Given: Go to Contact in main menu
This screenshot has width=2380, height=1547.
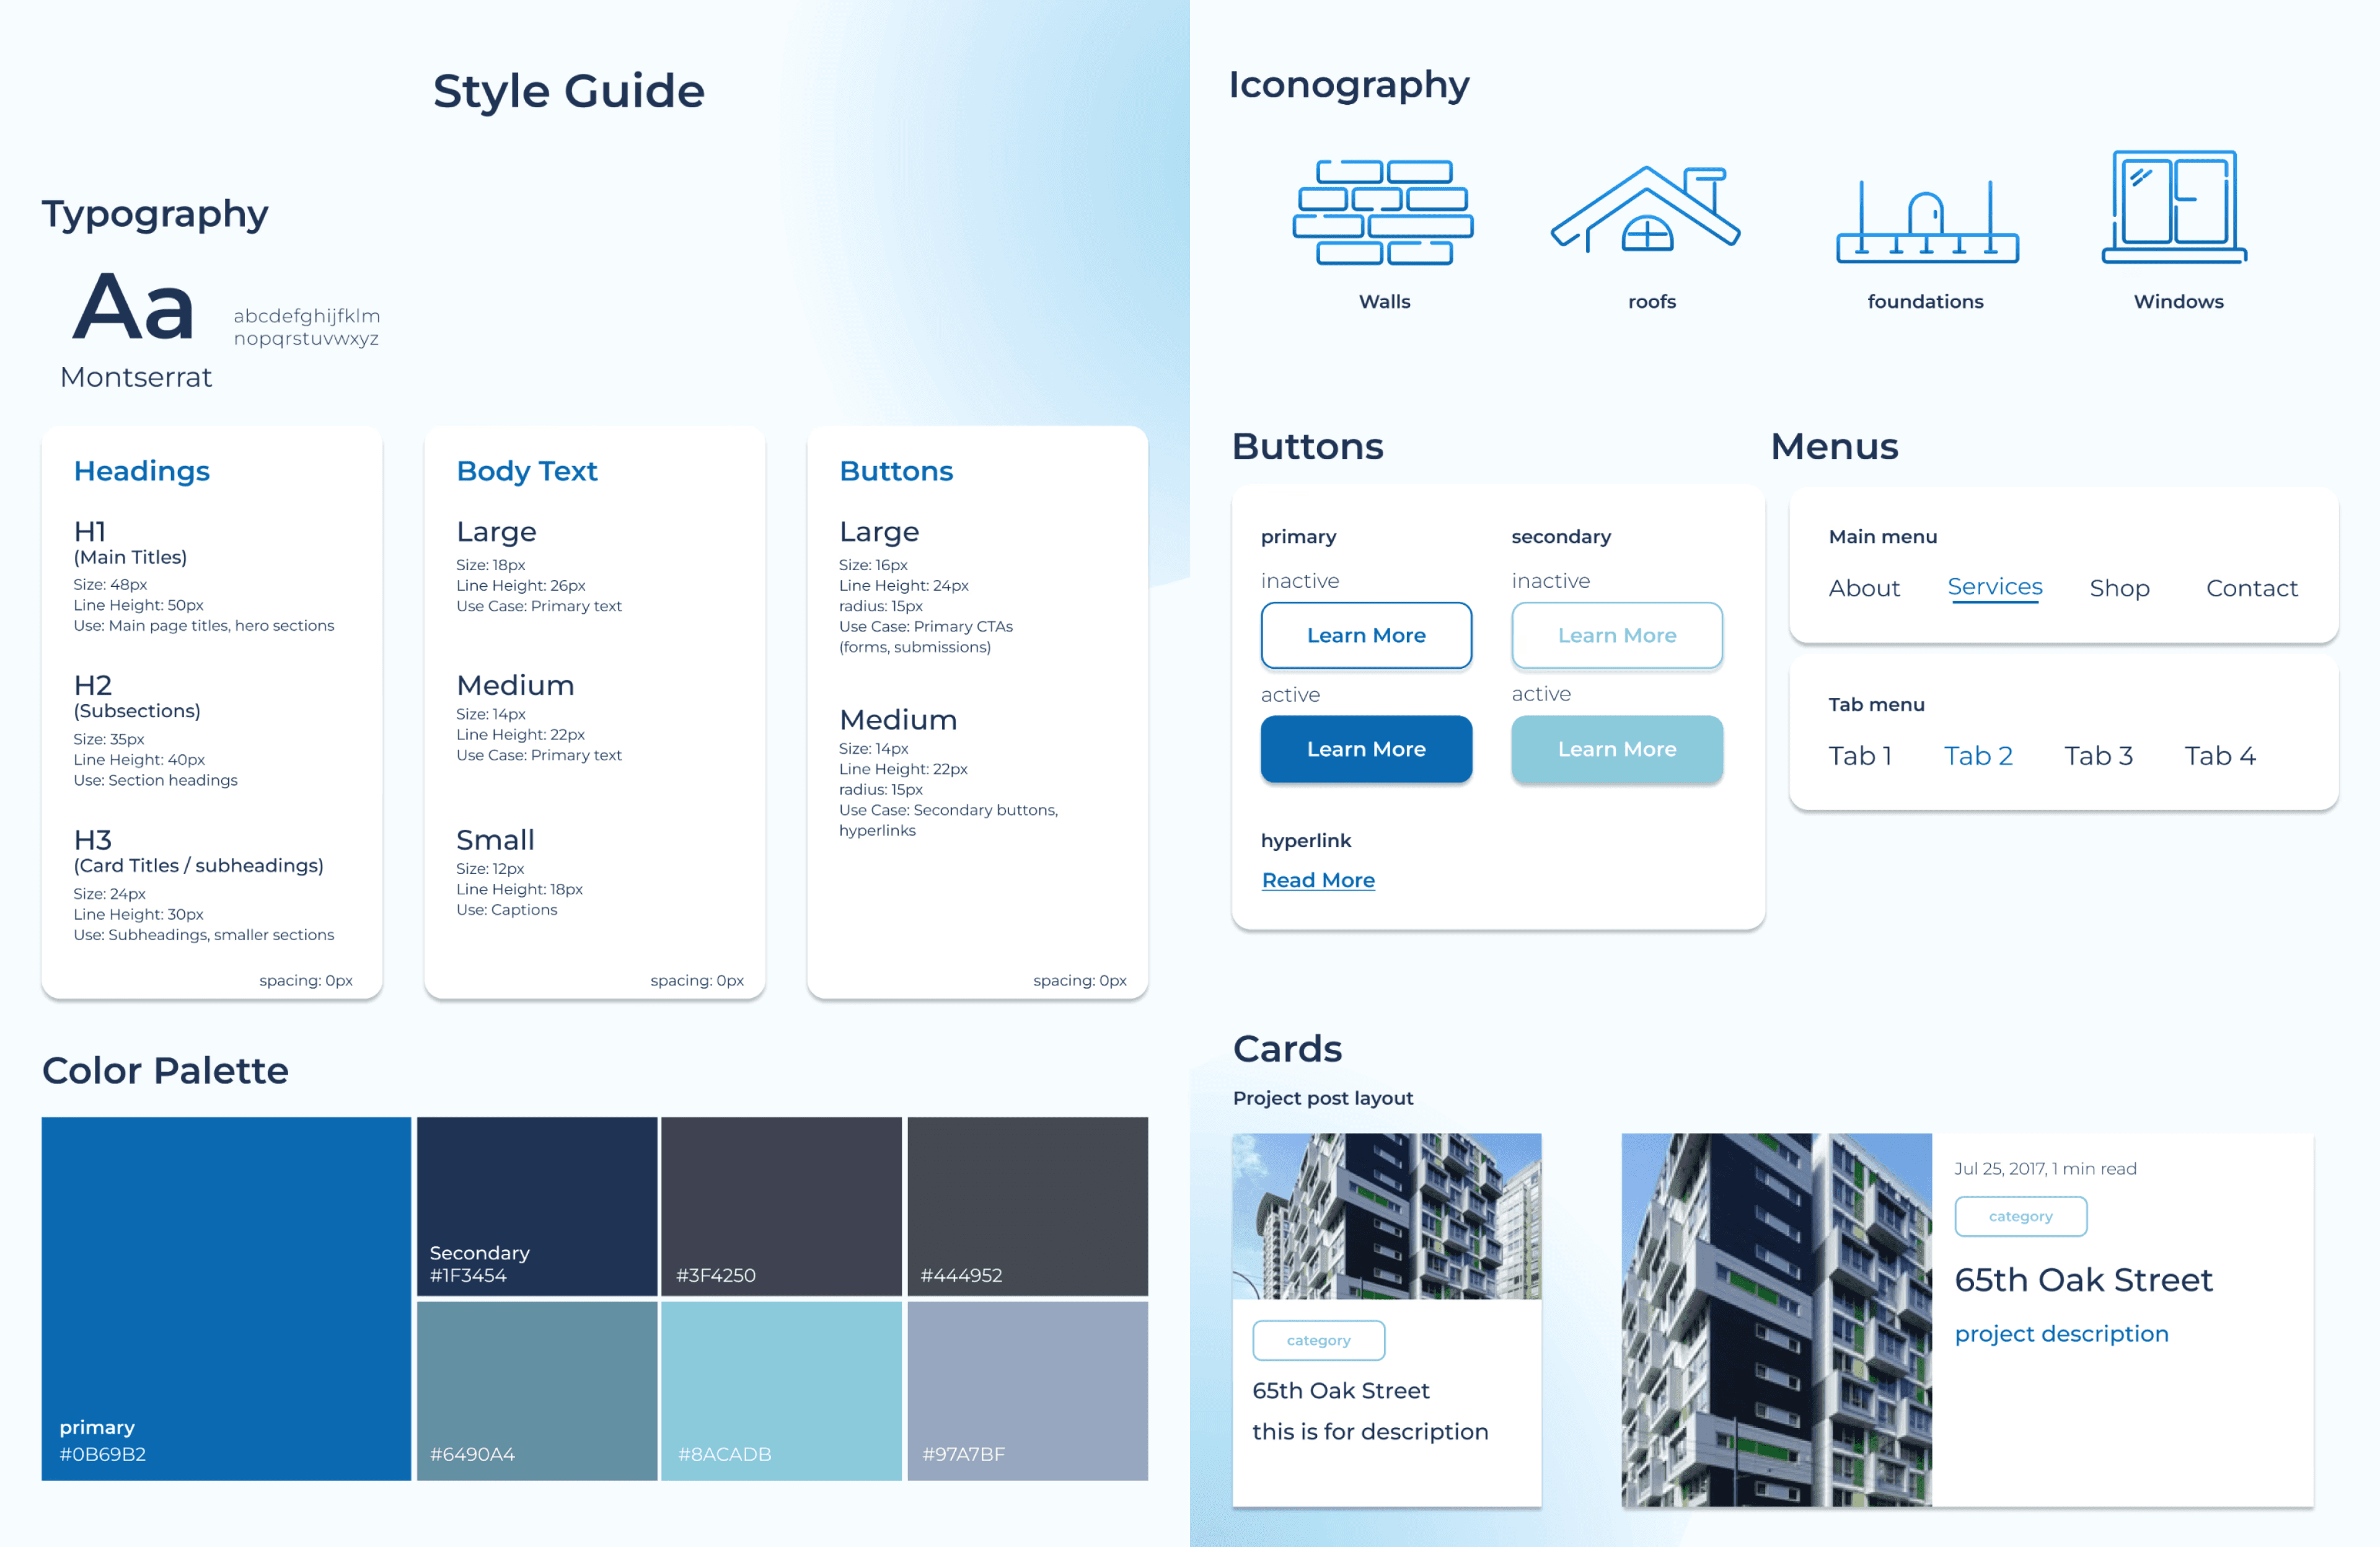Looking at the screenshot, I should pyautogui.click(x=2251, y=588).
